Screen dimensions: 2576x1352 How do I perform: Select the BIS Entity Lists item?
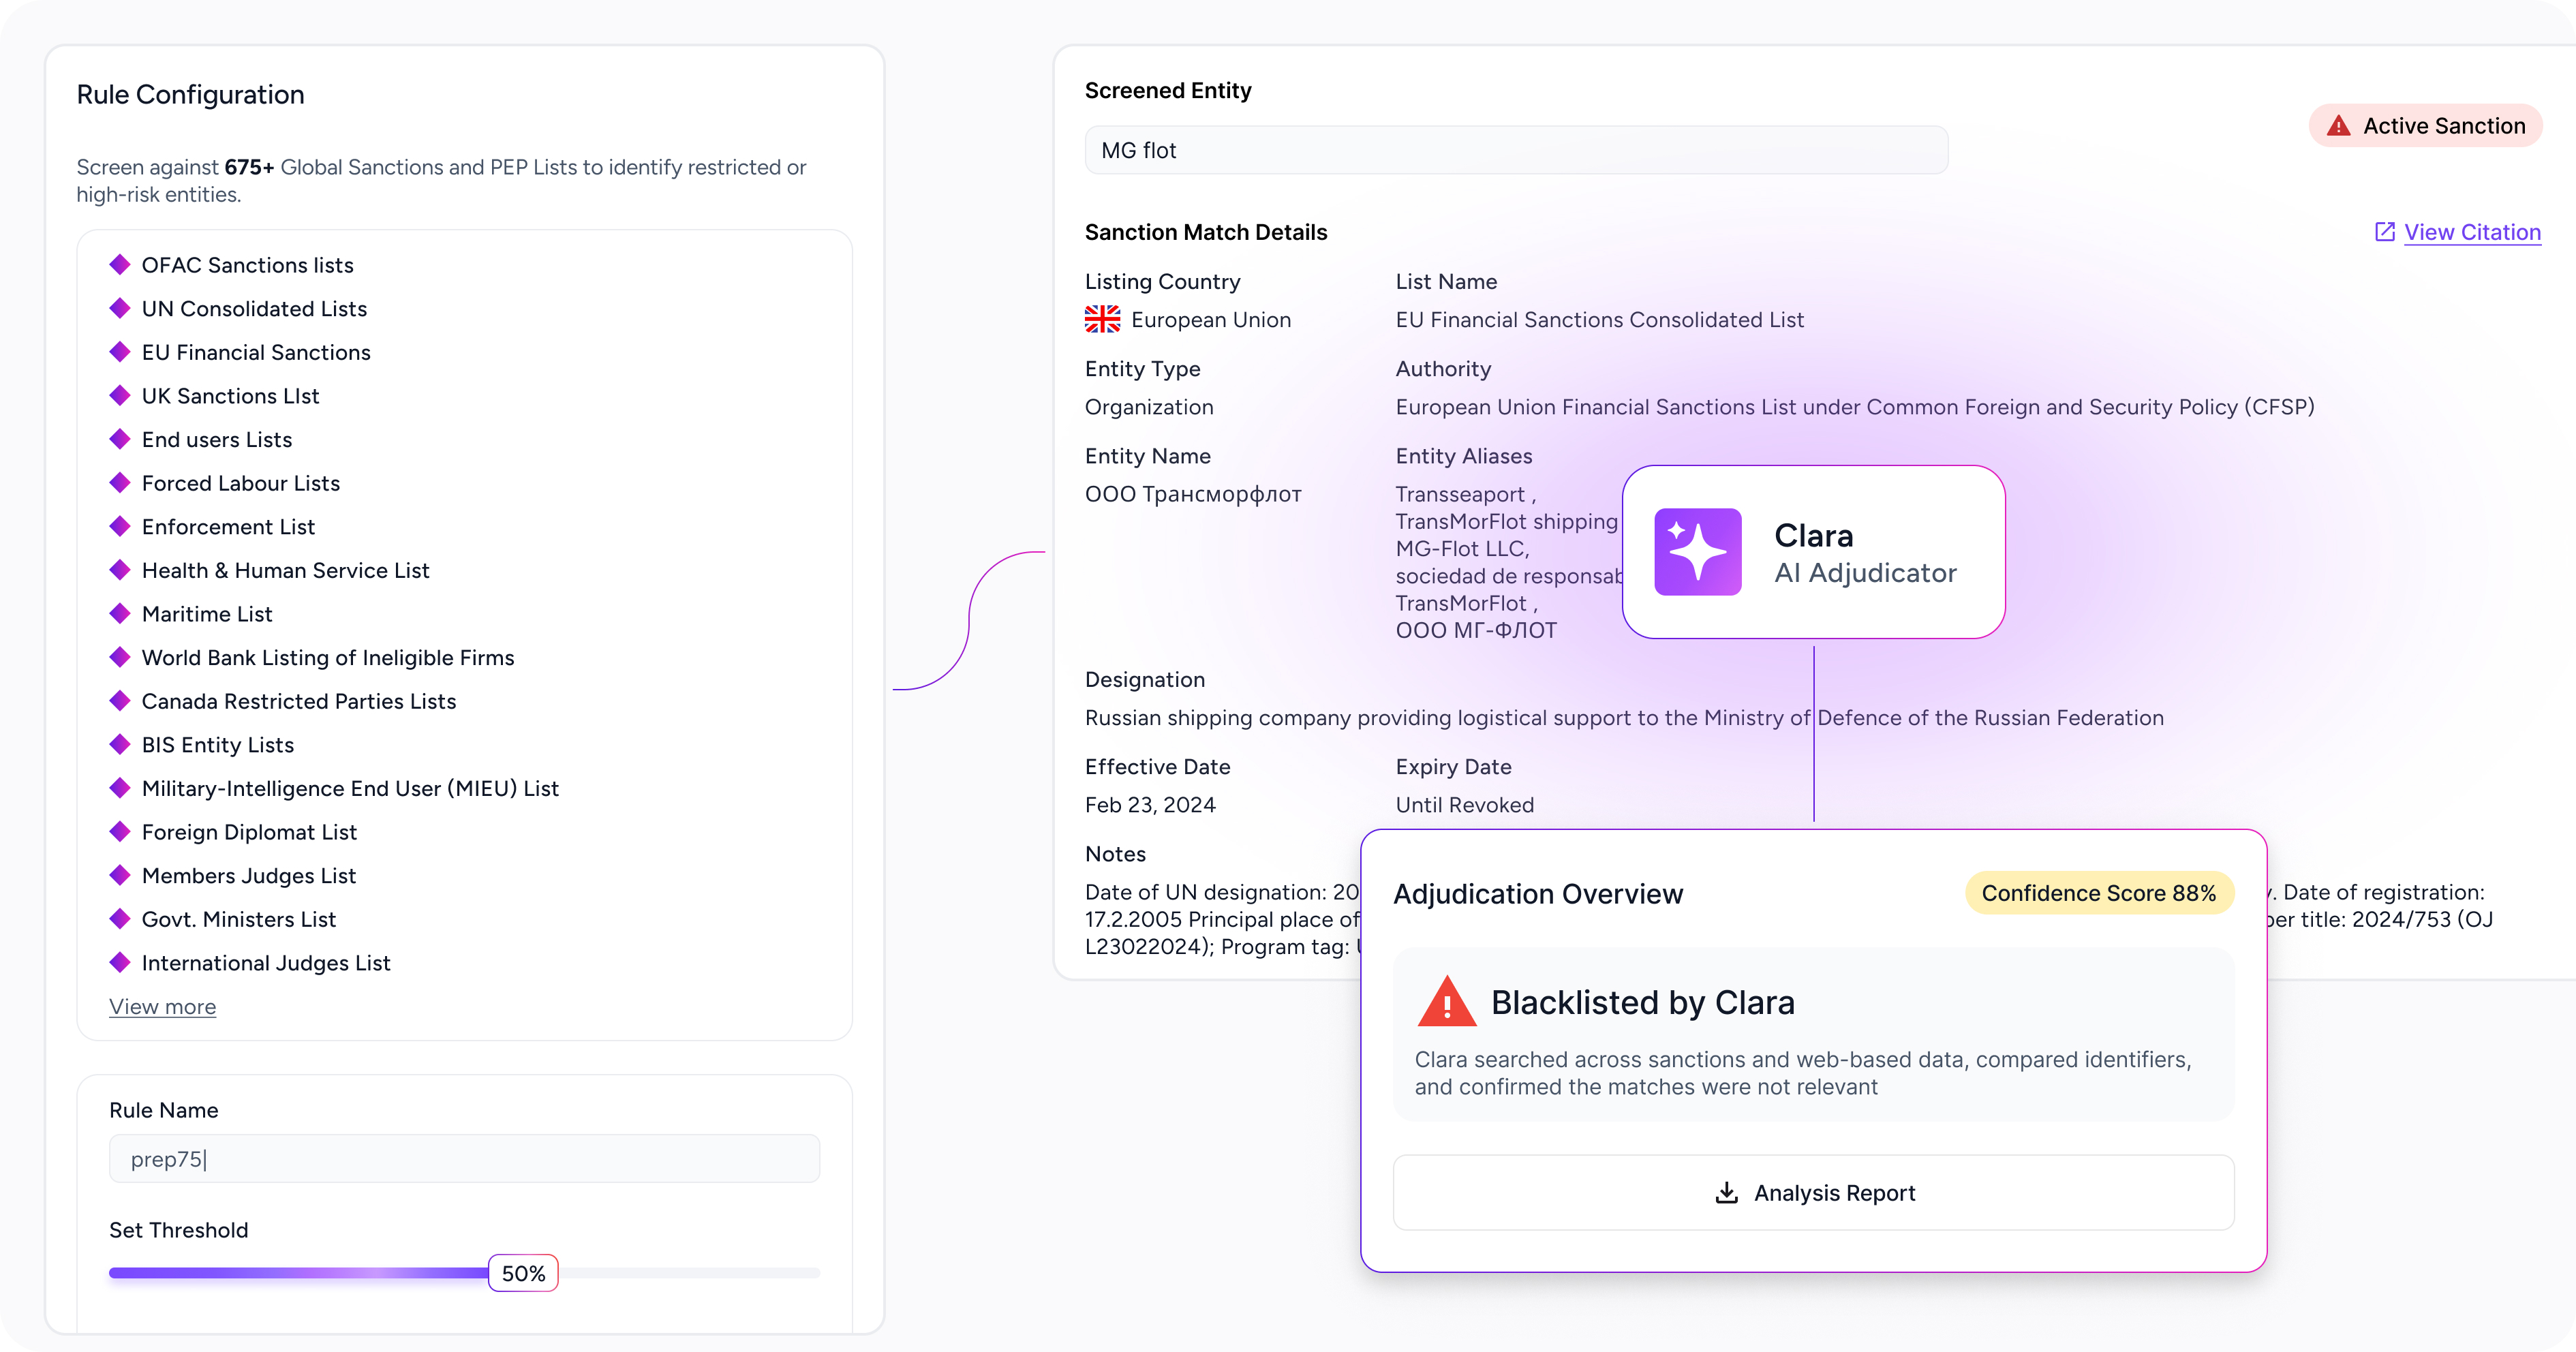pos(218,745)
